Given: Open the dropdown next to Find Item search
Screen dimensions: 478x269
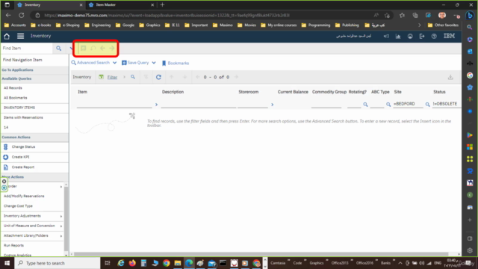Looking at the screenshot, I should pyautogui.click(x=71, y=48).
